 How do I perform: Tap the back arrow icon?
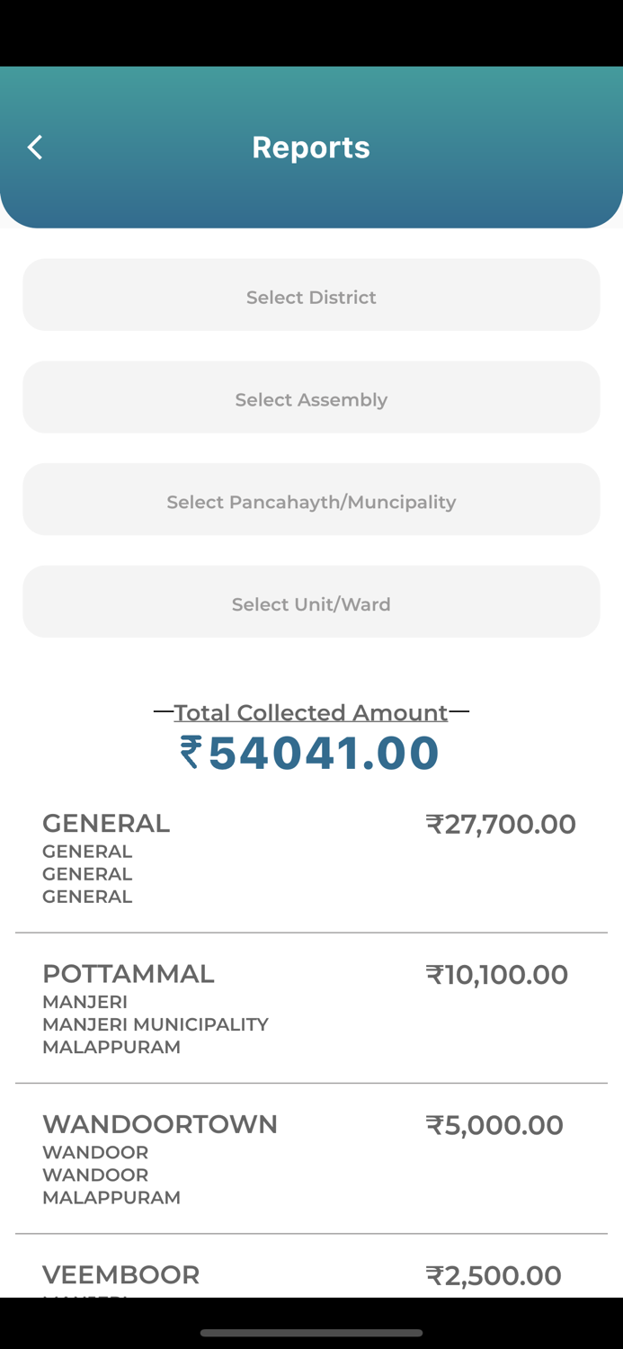[x=35, y=147]
